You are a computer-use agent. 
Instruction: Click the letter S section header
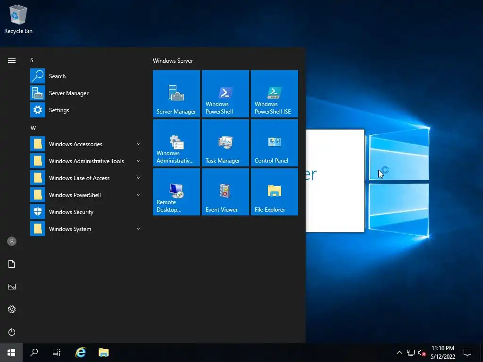tap(32, 60)
